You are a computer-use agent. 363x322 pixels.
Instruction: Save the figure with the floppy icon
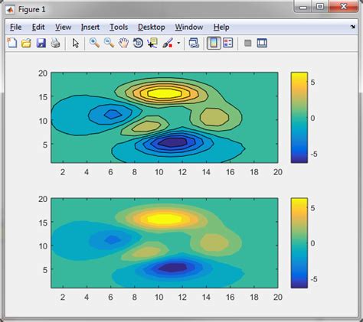click(41, 43)
